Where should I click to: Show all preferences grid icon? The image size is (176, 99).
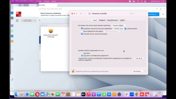90,13
